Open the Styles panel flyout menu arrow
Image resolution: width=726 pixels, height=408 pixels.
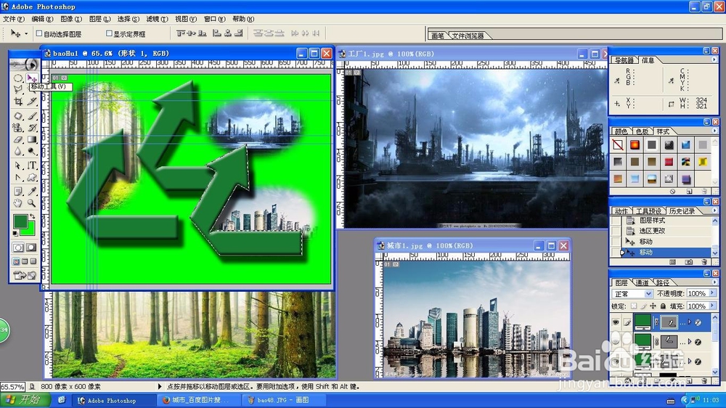tap(714, 131)
